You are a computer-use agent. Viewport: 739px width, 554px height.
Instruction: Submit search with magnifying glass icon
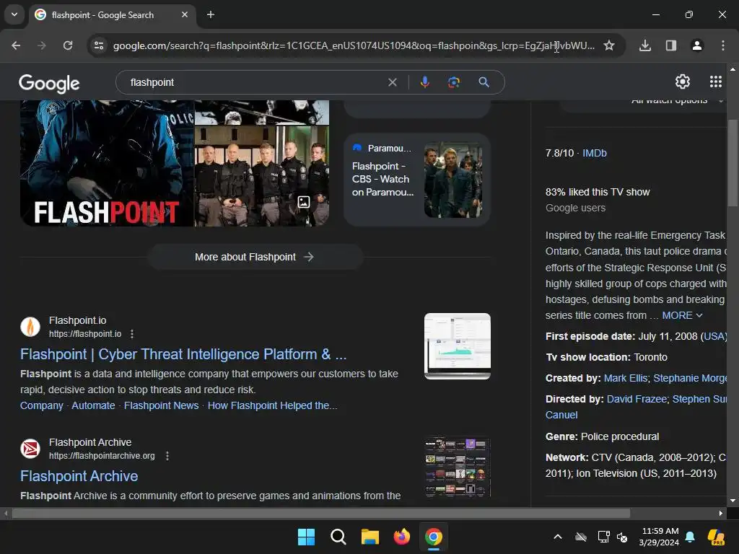(484, 82)
